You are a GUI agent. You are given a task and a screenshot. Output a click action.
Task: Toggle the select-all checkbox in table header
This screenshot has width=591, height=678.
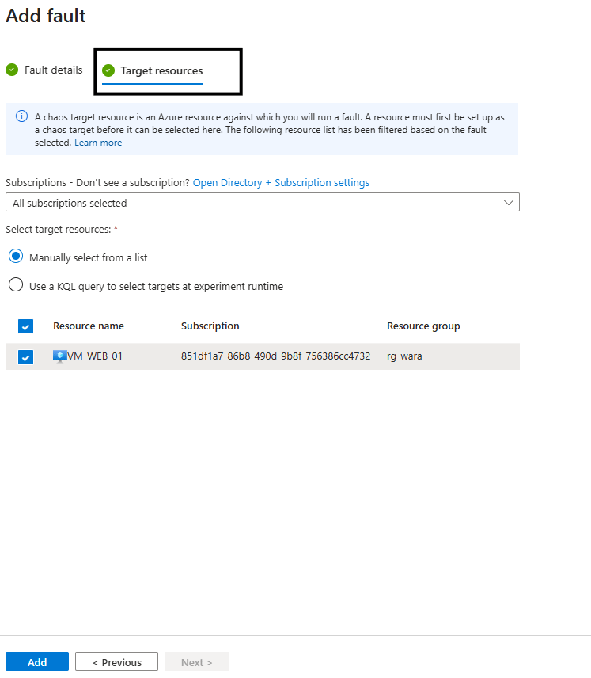(x=25, y=326)
